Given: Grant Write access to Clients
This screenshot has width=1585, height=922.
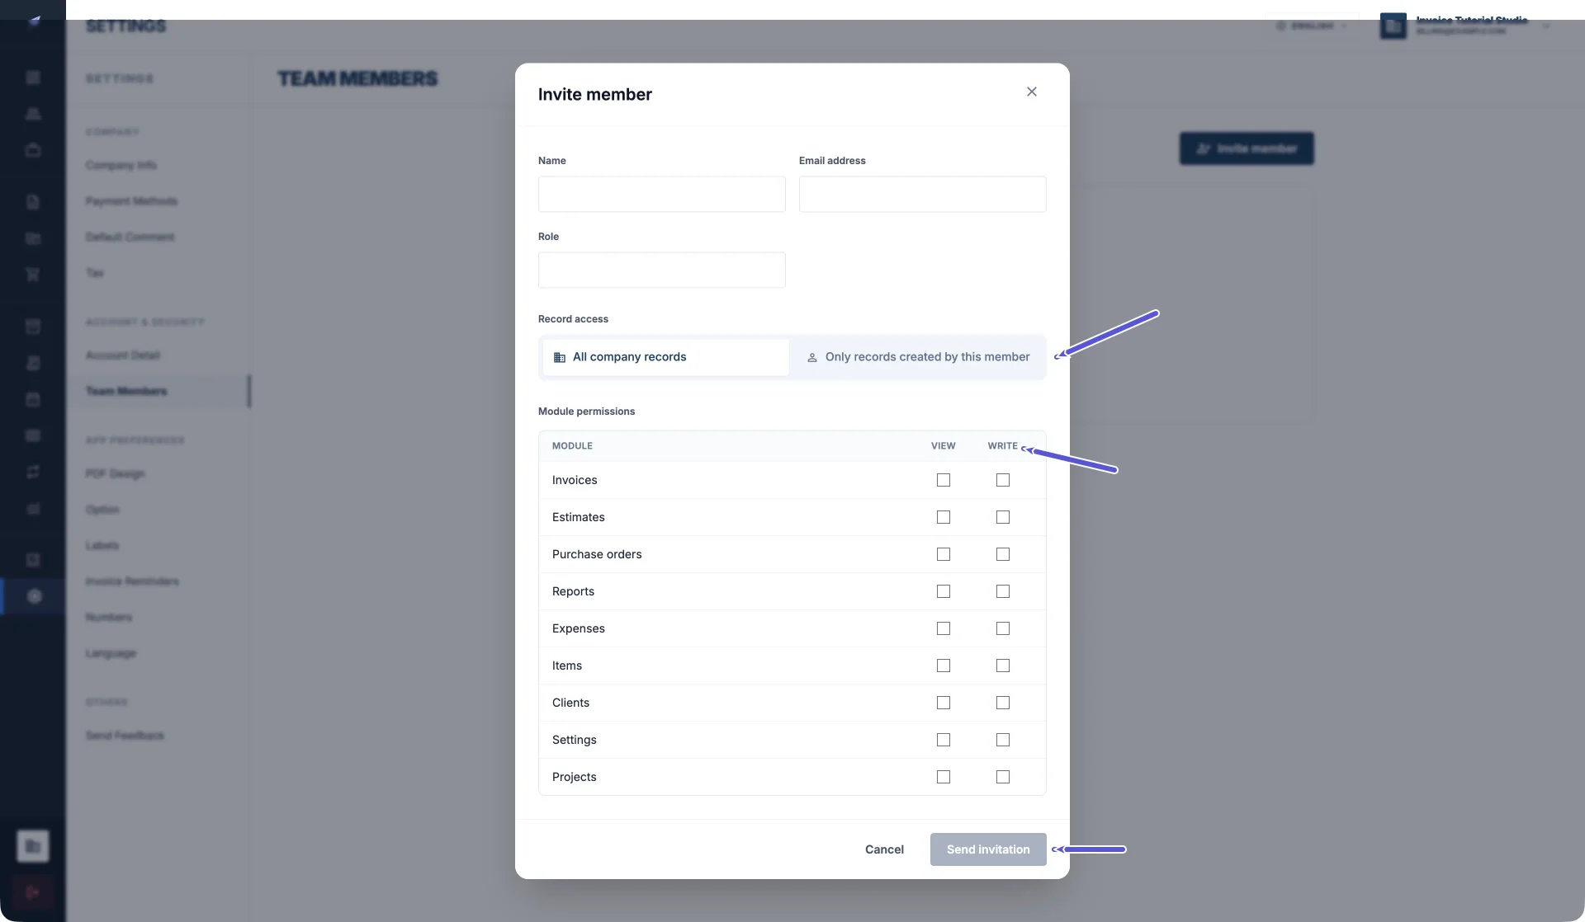Looking at the screenshot, I should click(1003, 703).
